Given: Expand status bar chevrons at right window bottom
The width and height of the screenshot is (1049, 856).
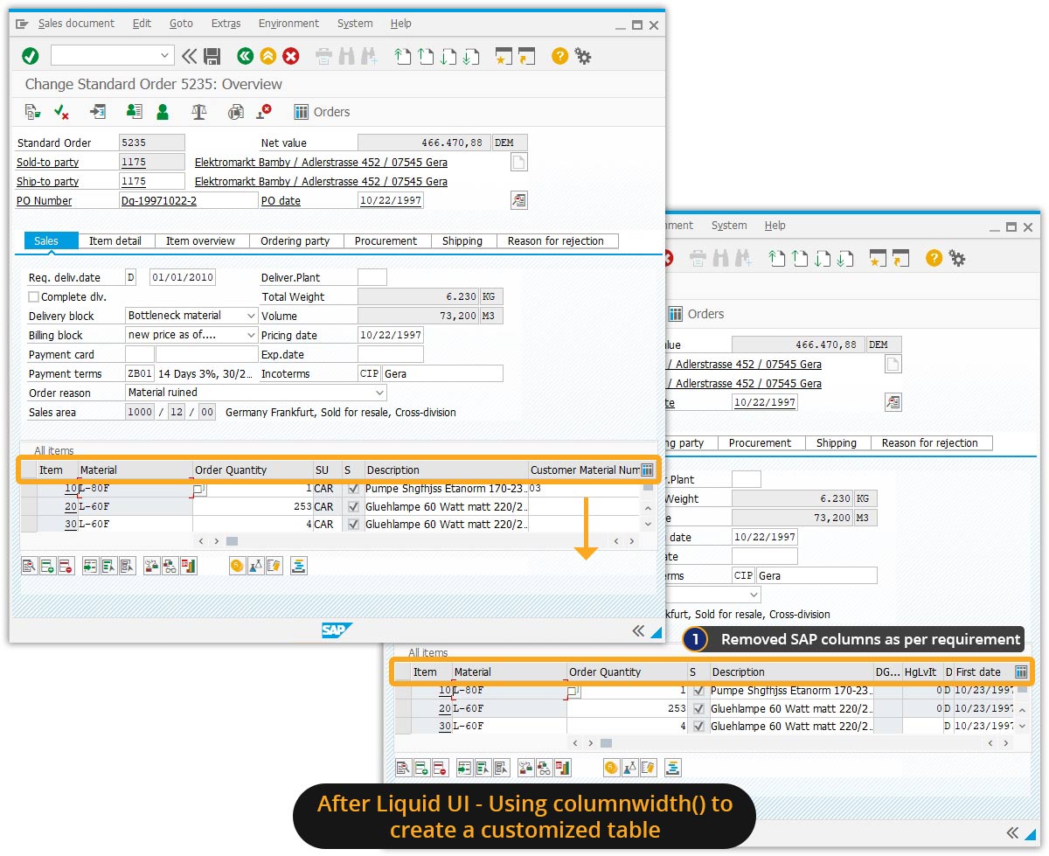Looking at the screenshot, I should pyautogui.click(x=1012, y=832).
